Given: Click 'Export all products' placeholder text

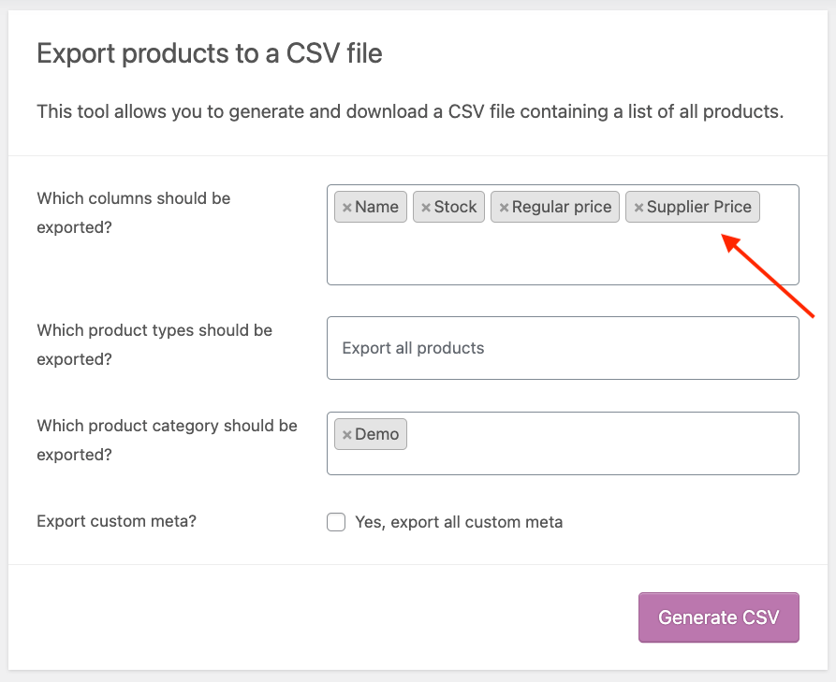Looking at the screenshot, I should [413, 348].
